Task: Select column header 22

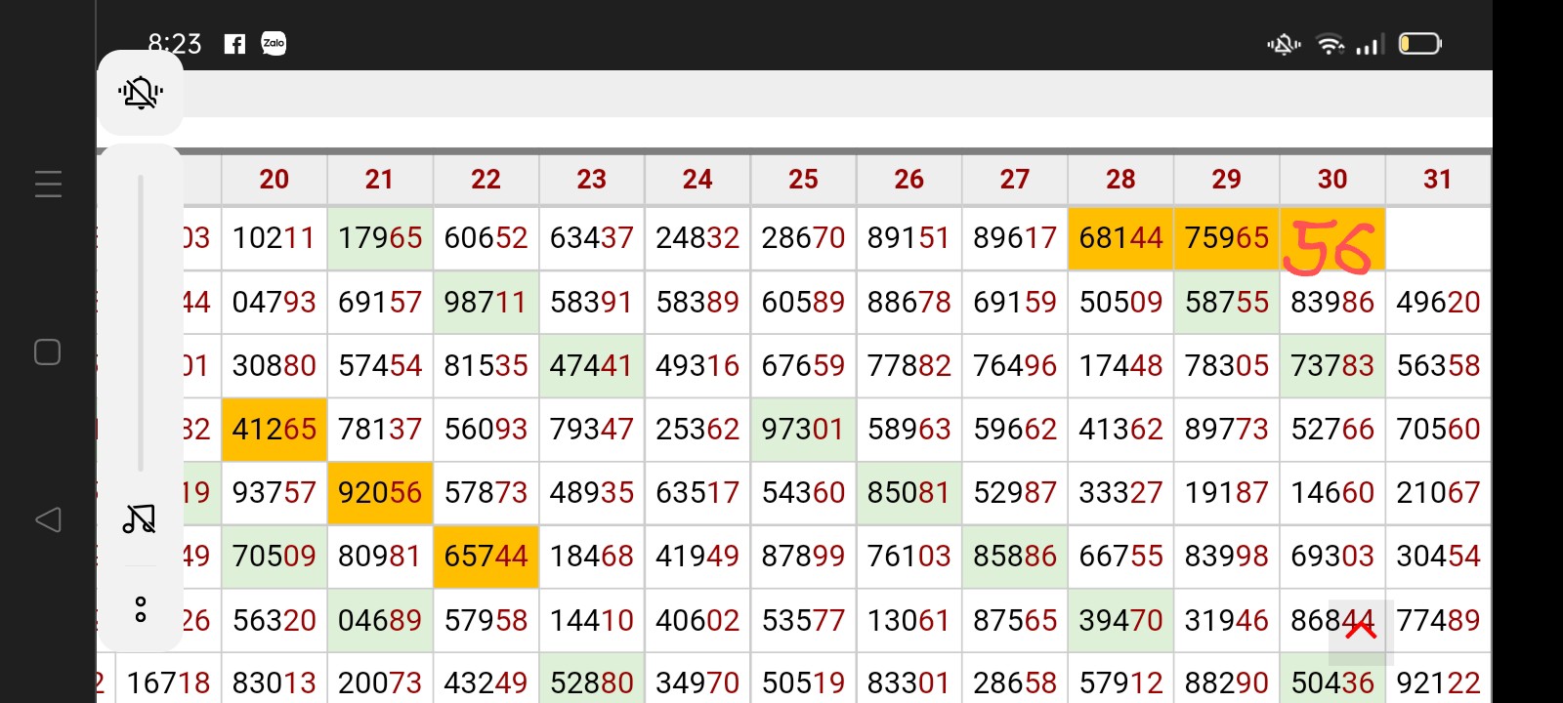Action: click(x=486, y=180)
